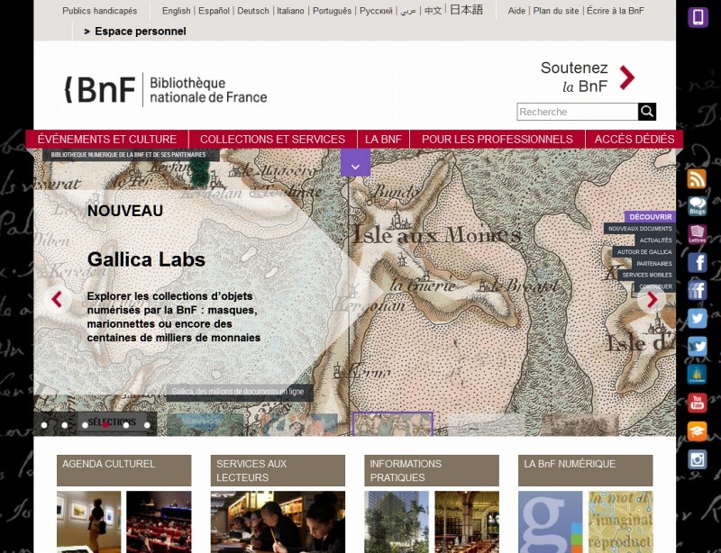The width and height of the screenshot is (721, 553).
Task: Open ACTUALITÉS in the Découvrir list
Action: [x=655, y=240]
